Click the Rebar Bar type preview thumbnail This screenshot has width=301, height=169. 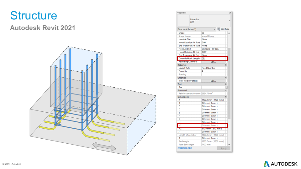(183, 21)
